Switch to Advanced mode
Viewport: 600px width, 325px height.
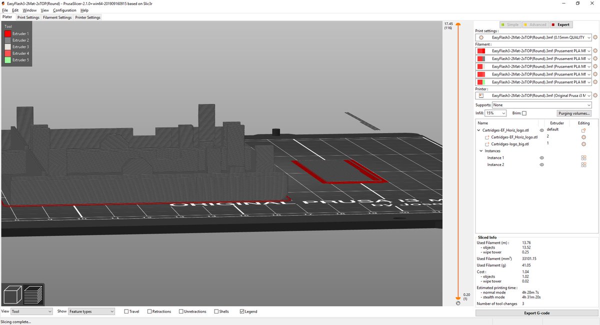tap(535, 24)
